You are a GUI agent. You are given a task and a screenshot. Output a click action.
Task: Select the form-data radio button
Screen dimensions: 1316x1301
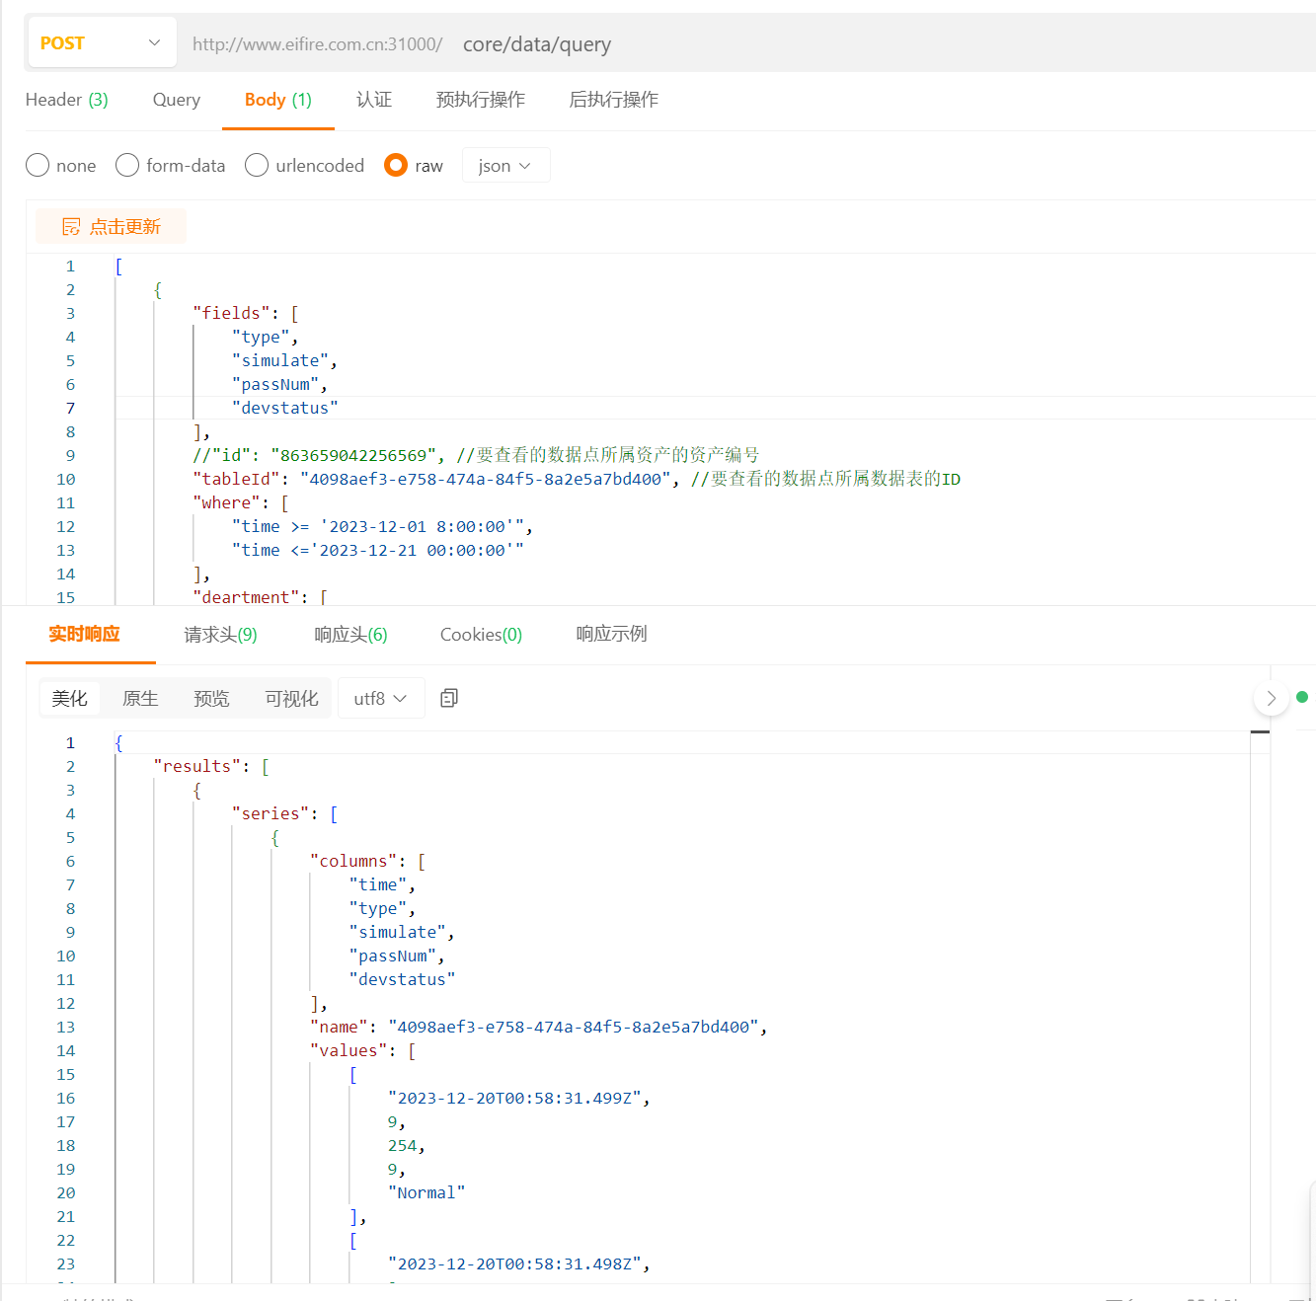(x=127, y=165)
